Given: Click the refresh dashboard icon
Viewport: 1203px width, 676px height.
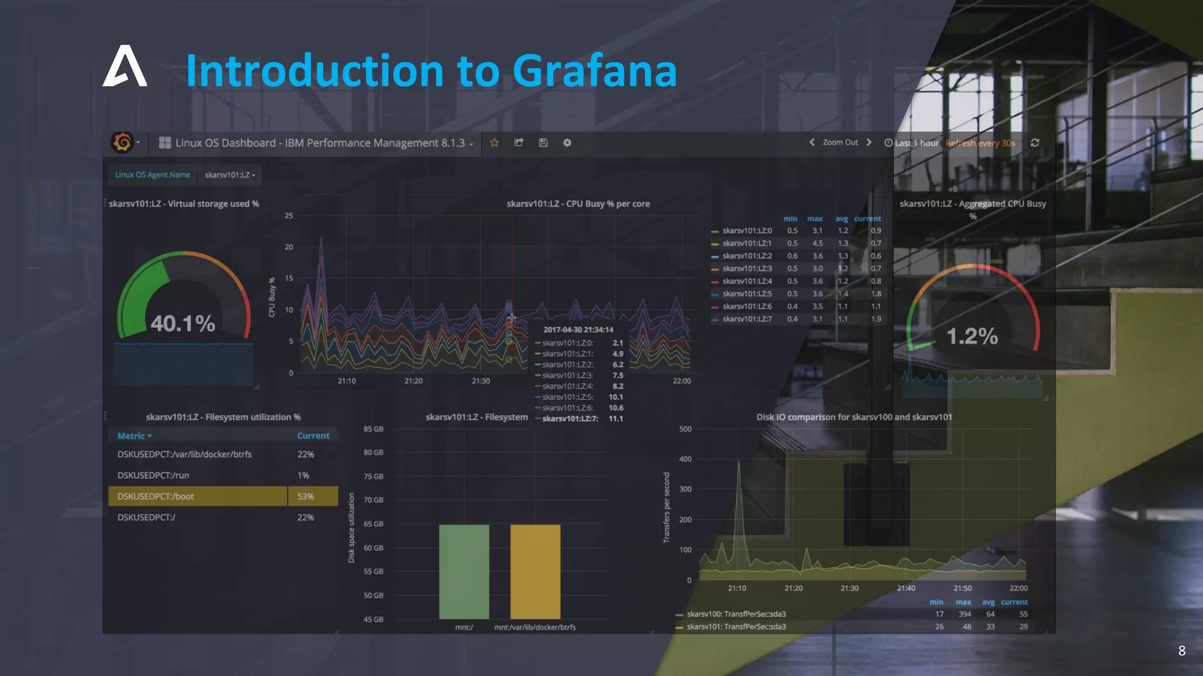Looking at the screenshot, I should [x=1035, y=143].
